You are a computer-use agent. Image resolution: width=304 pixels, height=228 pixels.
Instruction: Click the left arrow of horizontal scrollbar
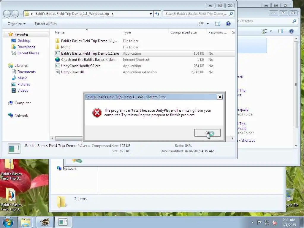pos(52,138)
